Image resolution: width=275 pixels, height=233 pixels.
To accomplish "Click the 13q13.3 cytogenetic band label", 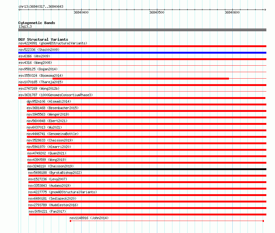I will coord(25,27).
